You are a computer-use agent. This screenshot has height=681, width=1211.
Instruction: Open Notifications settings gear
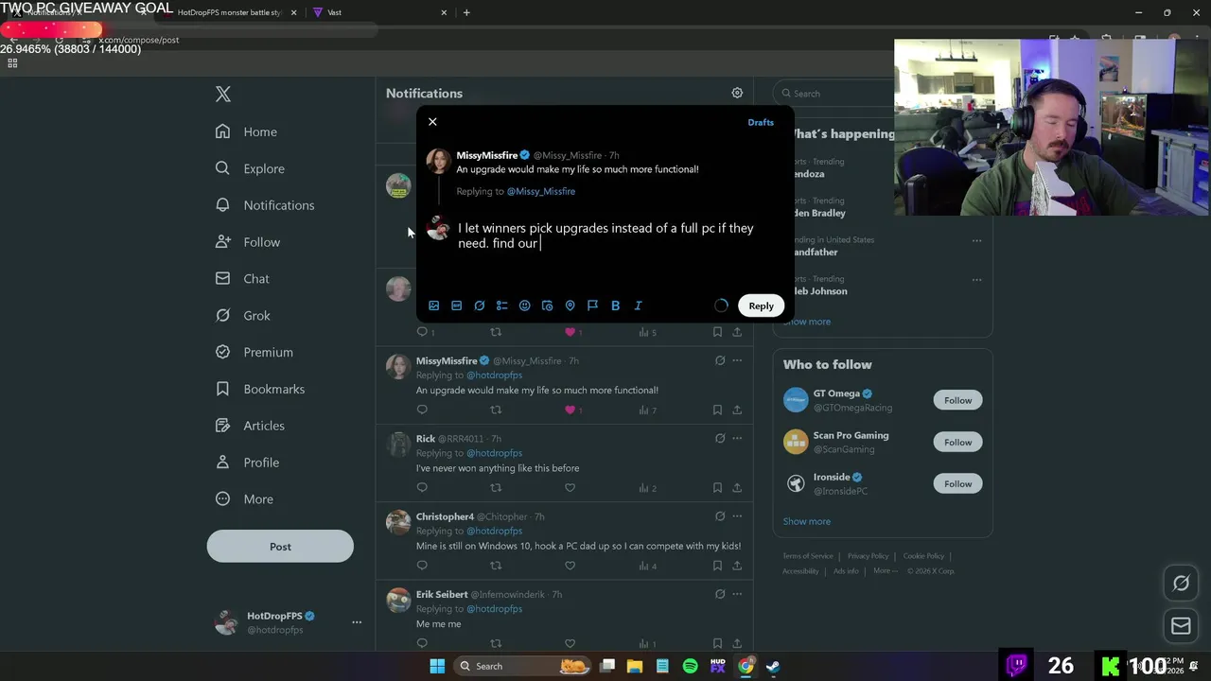[x=737, y=93]
